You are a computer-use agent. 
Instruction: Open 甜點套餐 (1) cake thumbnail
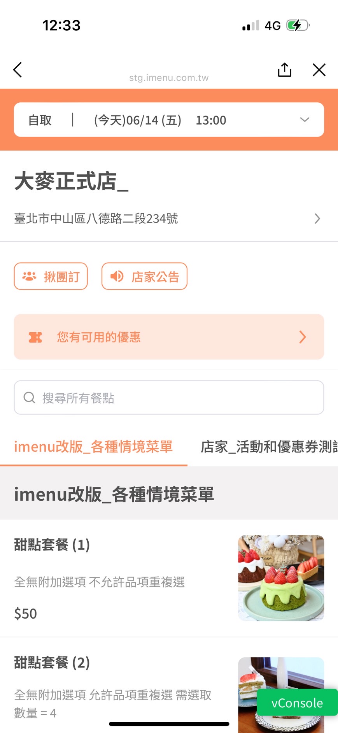pyautogui.click(x=281, y=578)
